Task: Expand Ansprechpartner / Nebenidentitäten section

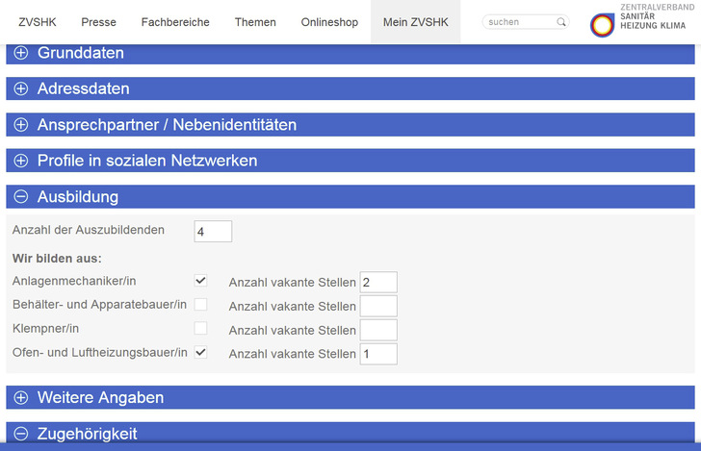Action: pos(350,125)
